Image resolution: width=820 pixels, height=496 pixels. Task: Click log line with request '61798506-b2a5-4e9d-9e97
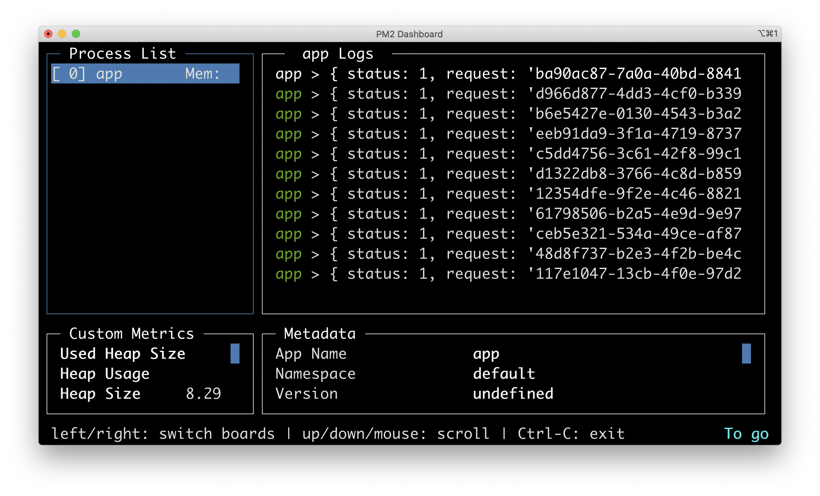pos(508,214)
